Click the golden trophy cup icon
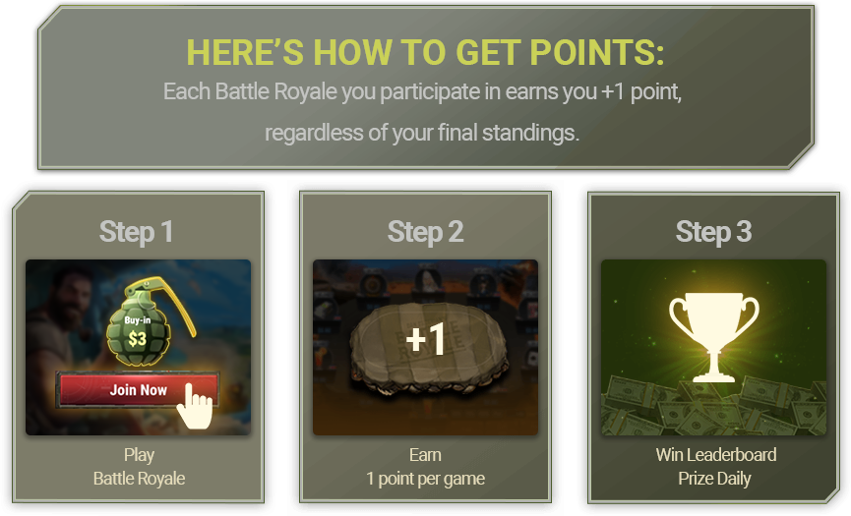This screenshot has width=851, height=516. click(x=713, y=337)
